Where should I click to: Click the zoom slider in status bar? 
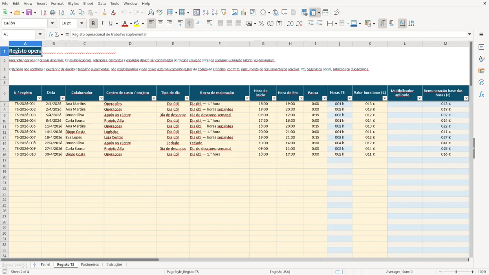(456, 272)
